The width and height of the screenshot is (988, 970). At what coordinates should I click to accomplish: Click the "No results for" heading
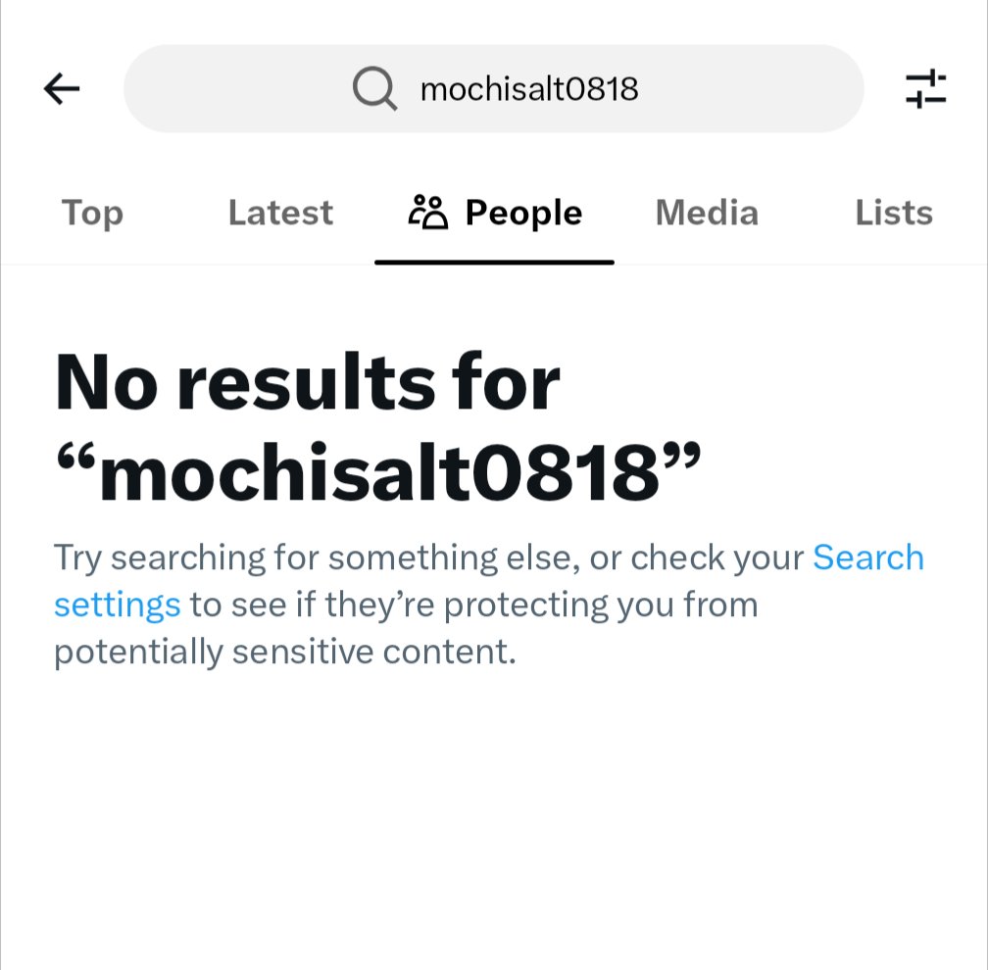(308, 382)
